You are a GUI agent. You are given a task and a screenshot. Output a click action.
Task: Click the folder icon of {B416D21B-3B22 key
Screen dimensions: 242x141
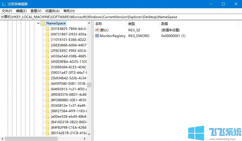(48, 122)
